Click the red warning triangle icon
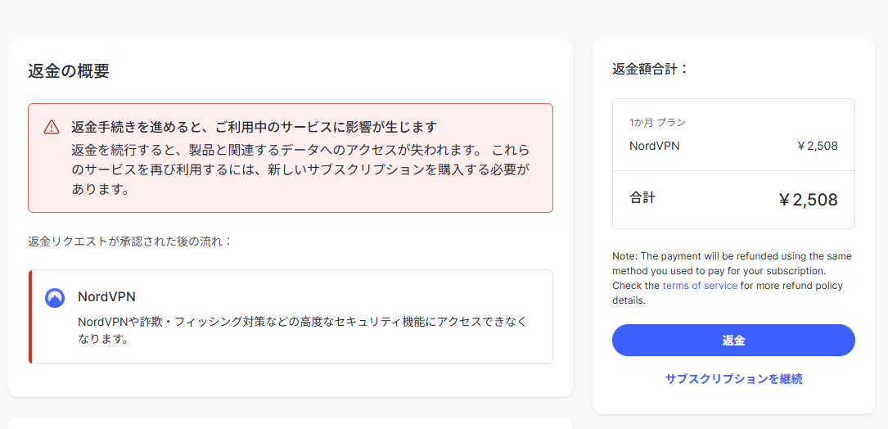Screen dimensions: 888x429 [52, 127]
